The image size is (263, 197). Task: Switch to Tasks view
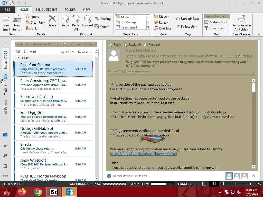[5, 166]
